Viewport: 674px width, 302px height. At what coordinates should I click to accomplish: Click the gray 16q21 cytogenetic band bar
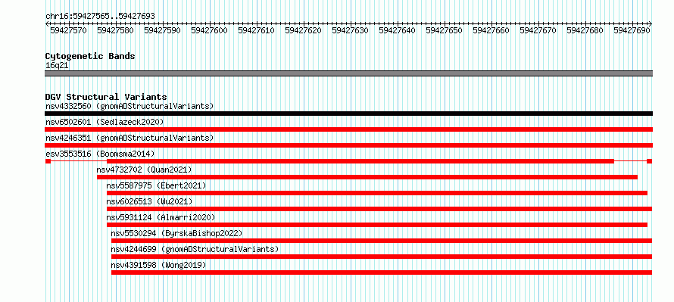click(x=348, y=73)
